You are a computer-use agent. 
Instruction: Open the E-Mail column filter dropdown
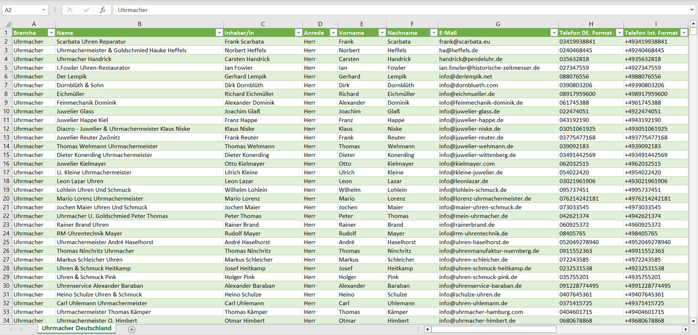pos(554,33)
